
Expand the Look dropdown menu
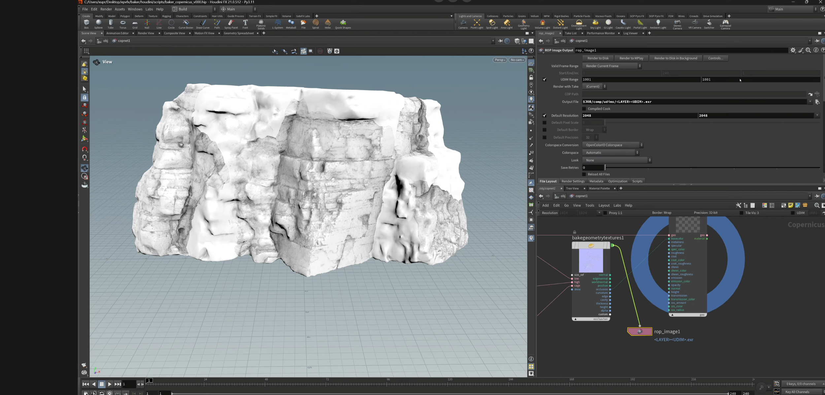(x=617, y=160)
